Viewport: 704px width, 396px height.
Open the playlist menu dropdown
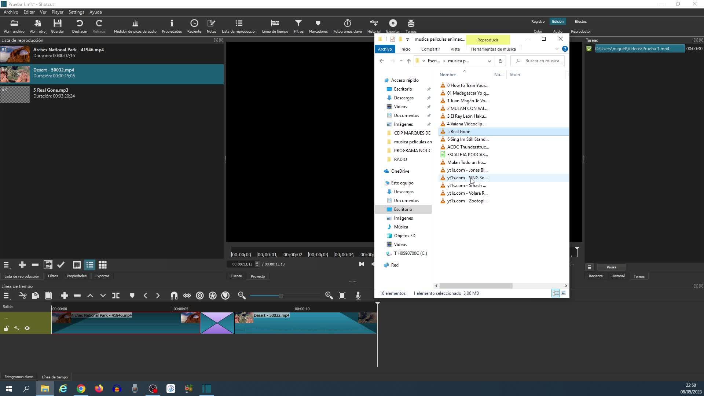coord(6,265)
